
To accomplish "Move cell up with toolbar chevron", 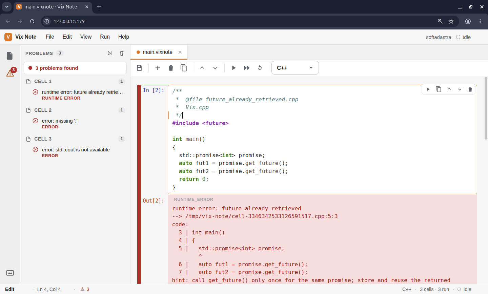I will pos(202,68).
